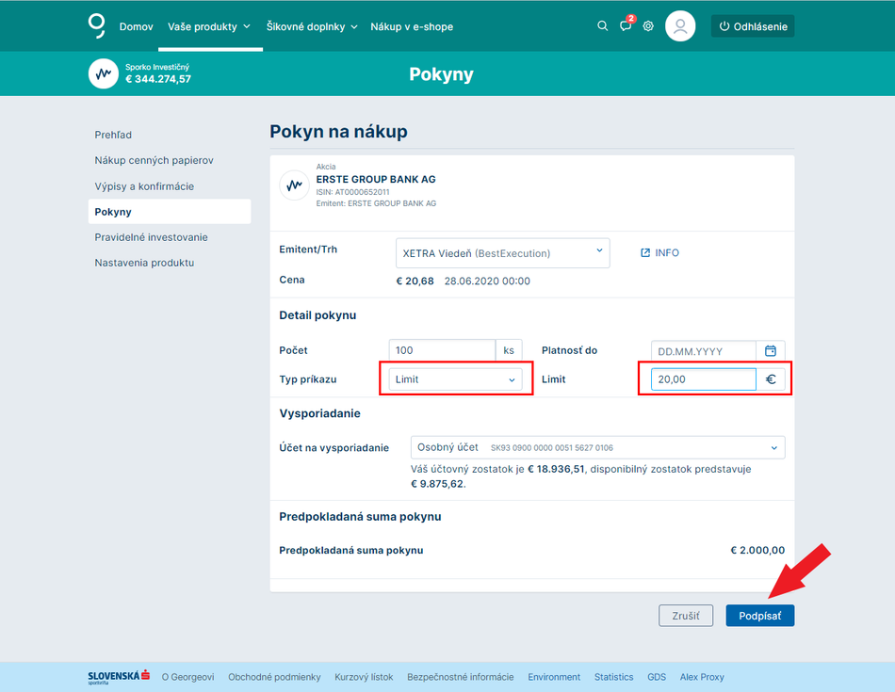Open Obchodné podmienky footer link
Screen dimensions: 895x692
(x=274, y=677)
